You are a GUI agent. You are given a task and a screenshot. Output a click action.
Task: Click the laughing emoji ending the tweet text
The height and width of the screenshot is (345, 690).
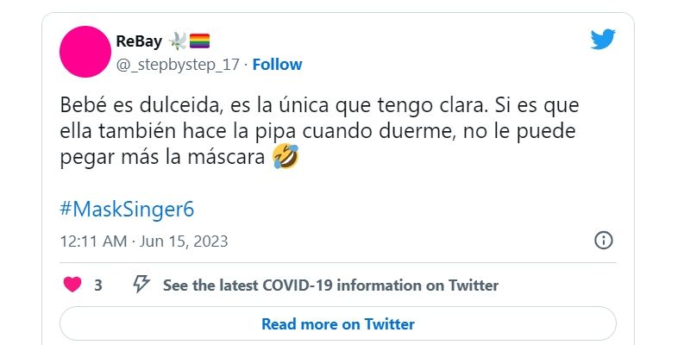(285, 157)
